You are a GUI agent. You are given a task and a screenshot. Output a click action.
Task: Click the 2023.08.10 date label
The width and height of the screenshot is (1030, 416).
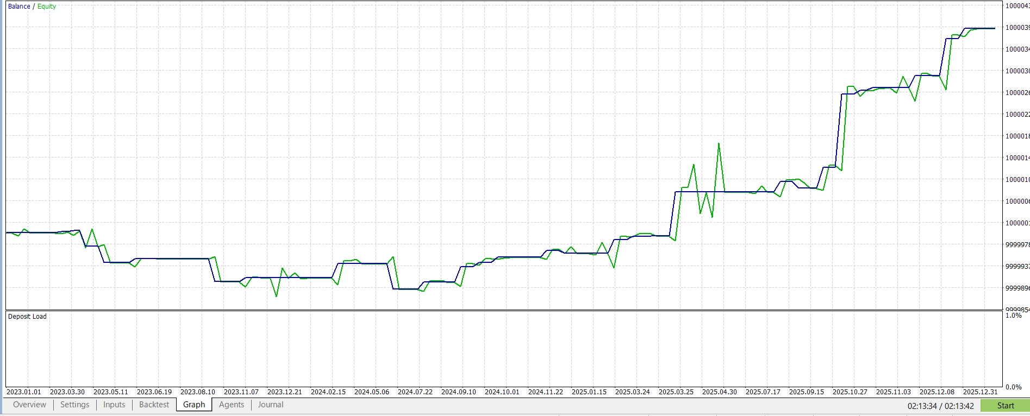[198, 392]
